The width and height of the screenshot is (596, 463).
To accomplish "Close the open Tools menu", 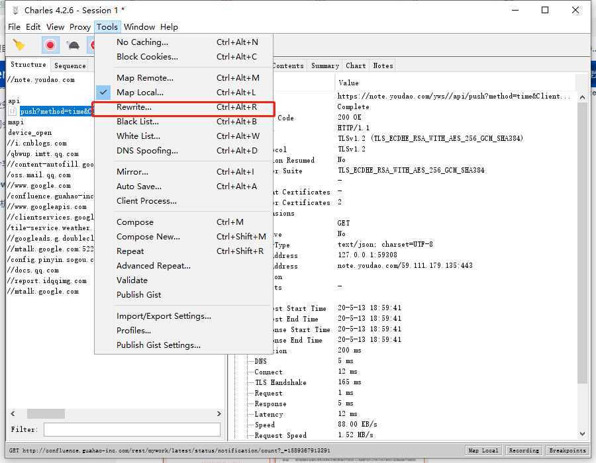I will pos(107,27).
